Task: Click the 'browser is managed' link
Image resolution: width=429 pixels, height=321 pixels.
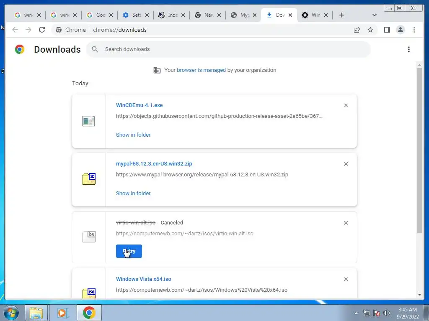Action: (x=201, y=70)
